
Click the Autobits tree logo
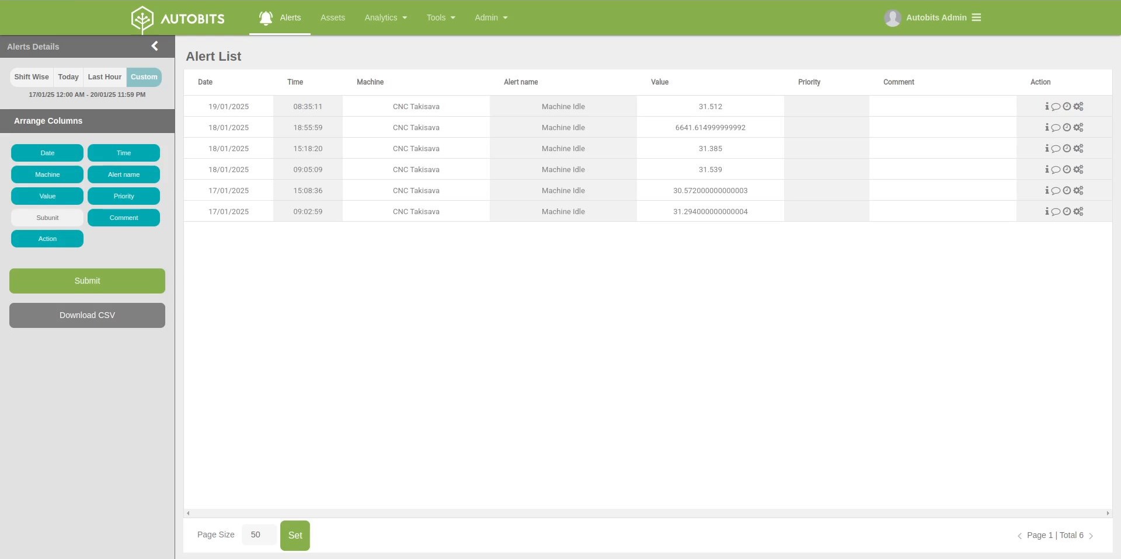click(x=142, y=19)
